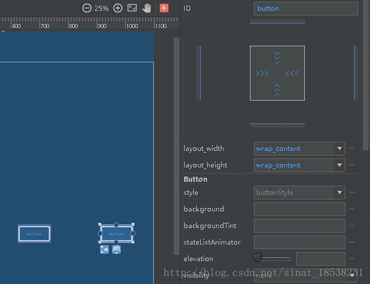Click the elevation slider handle

click(x=257, y=258)
